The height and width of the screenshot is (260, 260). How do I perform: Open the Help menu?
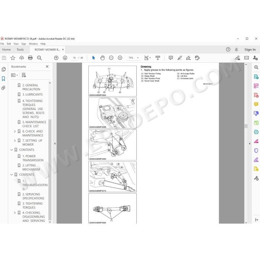point(43,44)
